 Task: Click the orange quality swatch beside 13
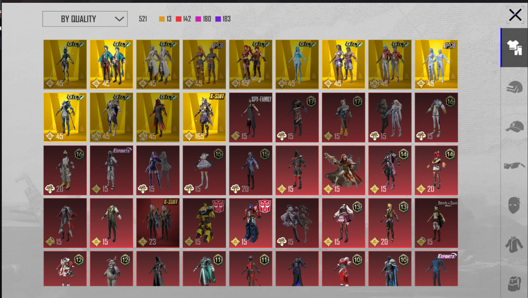point(162,19)
